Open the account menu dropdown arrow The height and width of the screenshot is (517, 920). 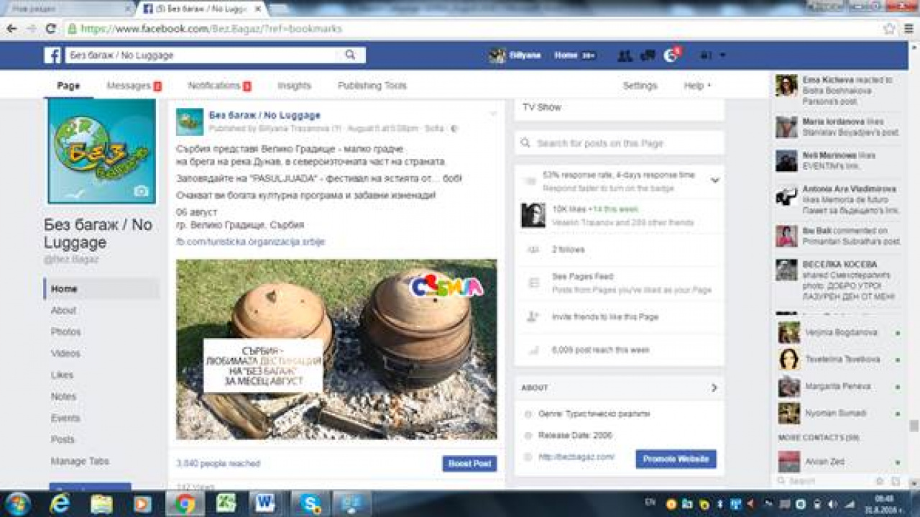[x=722, y=55]
